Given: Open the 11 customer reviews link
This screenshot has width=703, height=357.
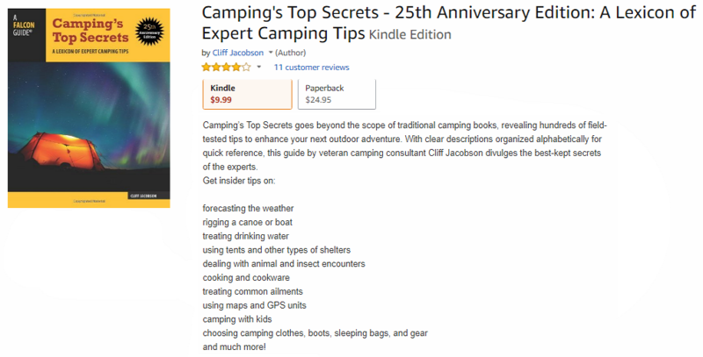Looking at the screenshot, I should coord(311,68).
